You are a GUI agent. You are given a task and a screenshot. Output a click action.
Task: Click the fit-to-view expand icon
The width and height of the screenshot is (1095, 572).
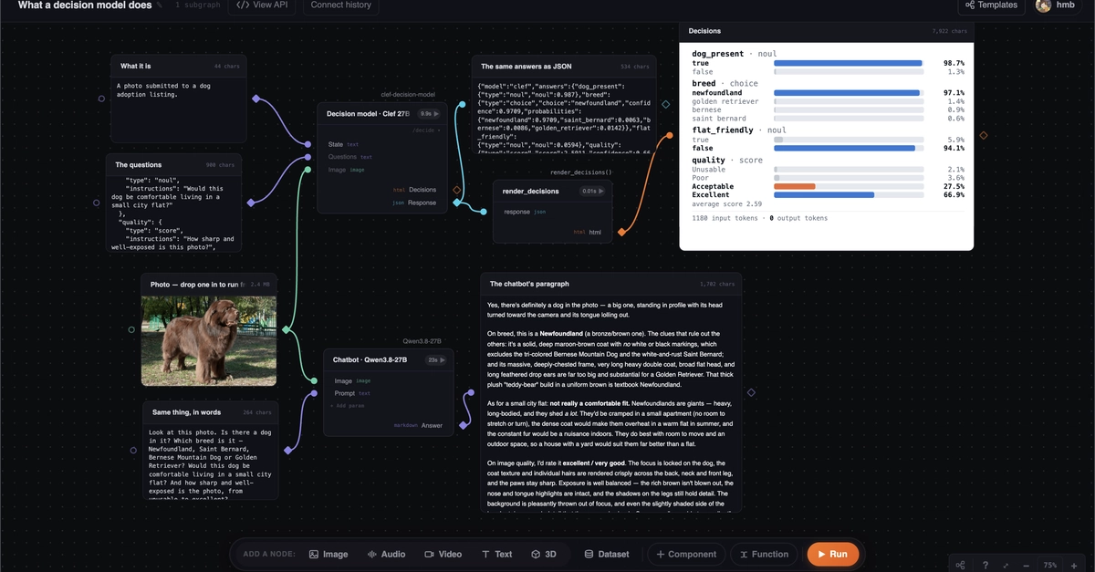(1006, 566)
